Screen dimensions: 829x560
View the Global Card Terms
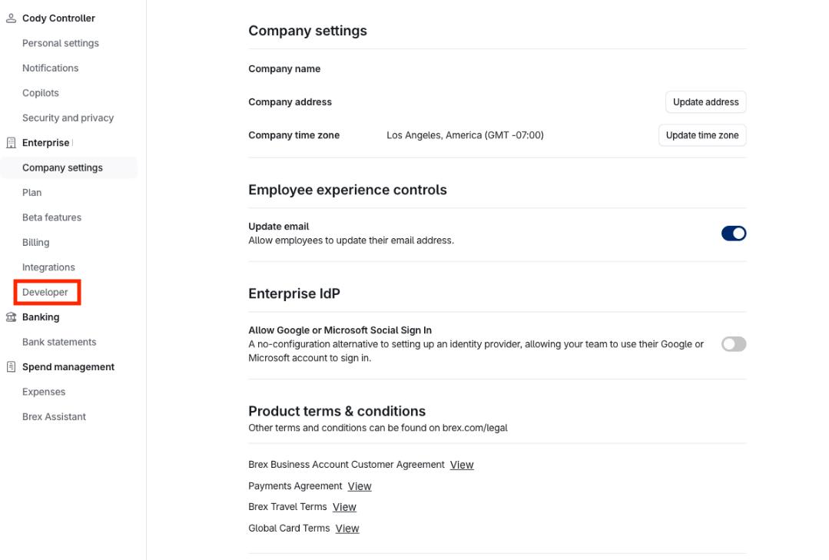point(347,529)
